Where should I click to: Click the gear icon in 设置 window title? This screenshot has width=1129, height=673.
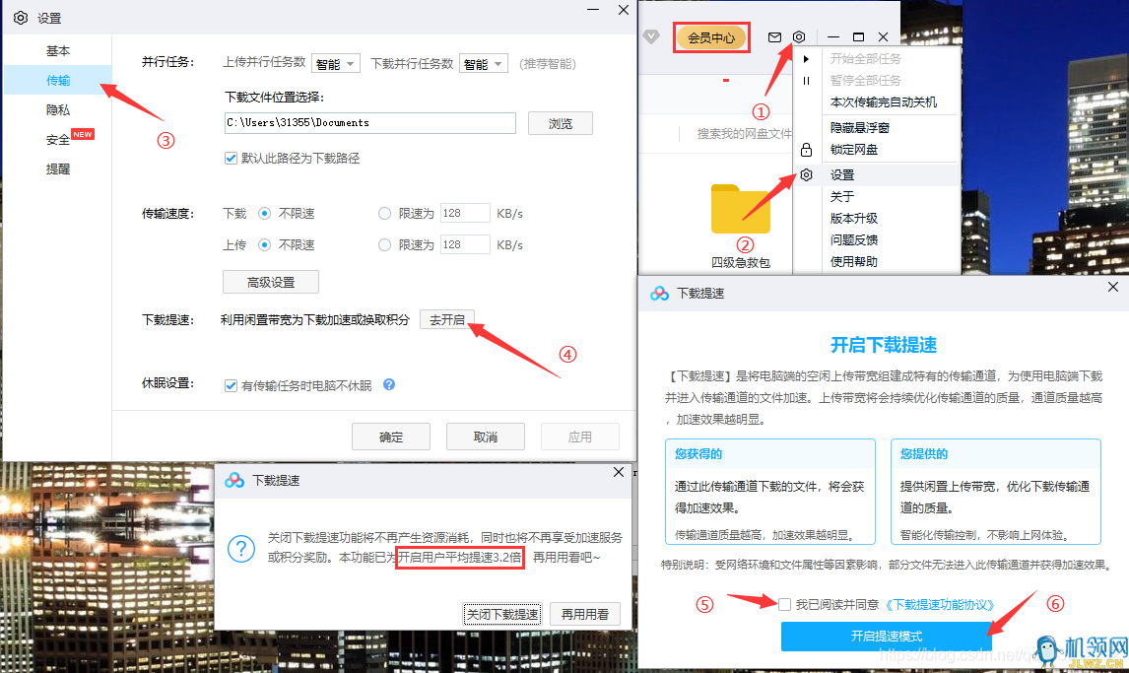pyautogui.click(x=21, y=18)
